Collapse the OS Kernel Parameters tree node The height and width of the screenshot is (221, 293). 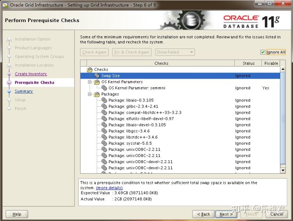point(90,82)
